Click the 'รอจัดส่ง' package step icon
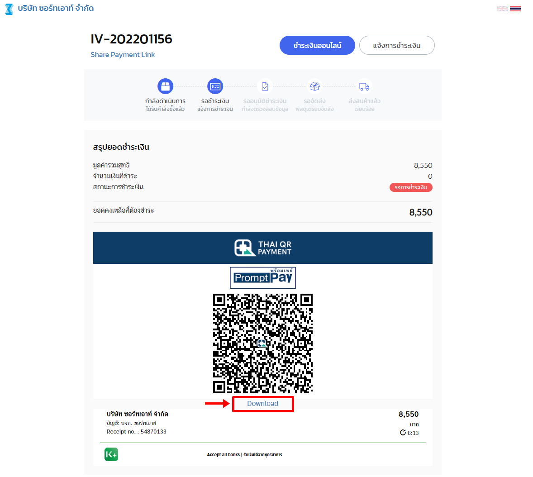The image size is (533, 477). coord(315,86)
